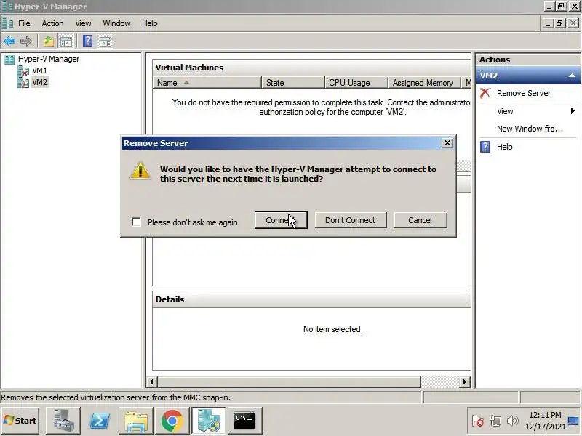The width and height of the screenshot is (582, 436).
Task: Click the Forward arrow toolbar icon
Action: pos(26,41)
